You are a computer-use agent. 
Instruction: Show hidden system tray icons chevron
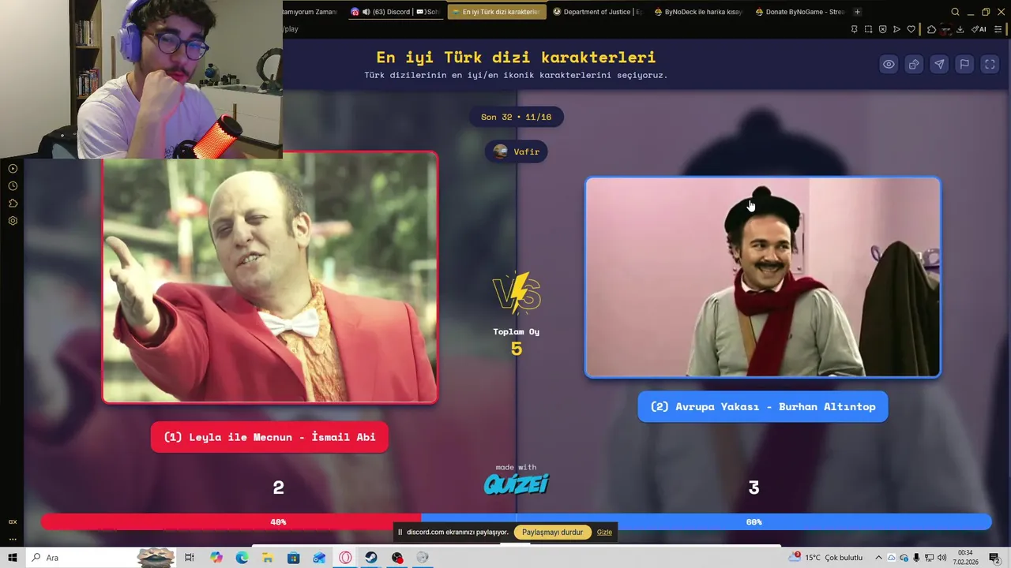(878, 558)
